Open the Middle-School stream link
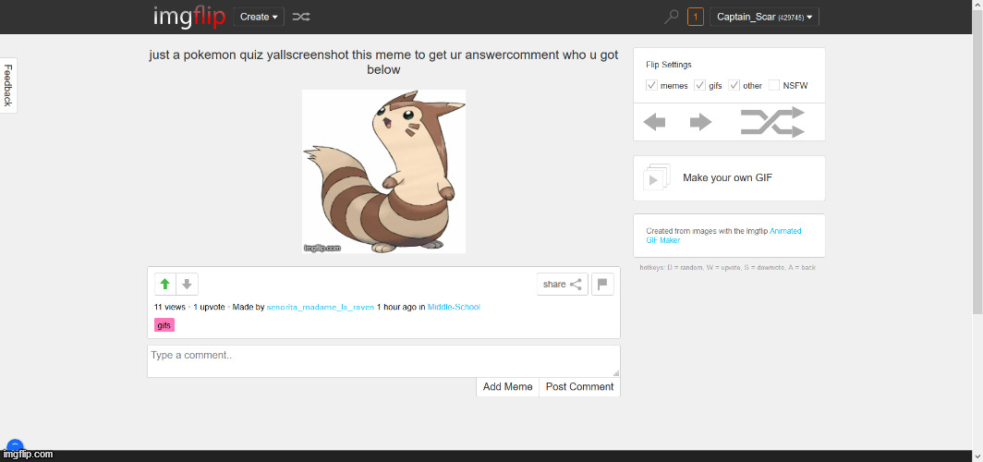Viewport: 983px width, 462px height. coord(454,307)
